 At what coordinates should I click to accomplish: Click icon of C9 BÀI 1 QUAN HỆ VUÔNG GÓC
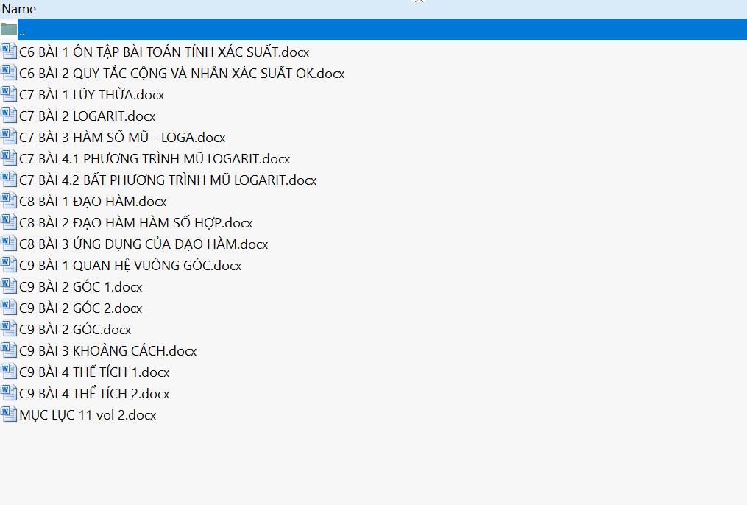[x=9, y=265]
